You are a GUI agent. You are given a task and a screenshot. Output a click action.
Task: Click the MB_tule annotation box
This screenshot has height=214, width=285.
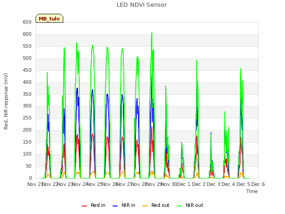pos(49,18)
